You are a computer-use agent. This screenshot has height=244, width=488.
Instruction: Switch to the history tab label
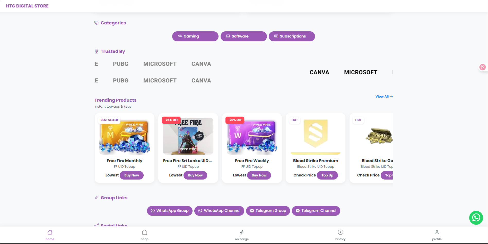340,239
